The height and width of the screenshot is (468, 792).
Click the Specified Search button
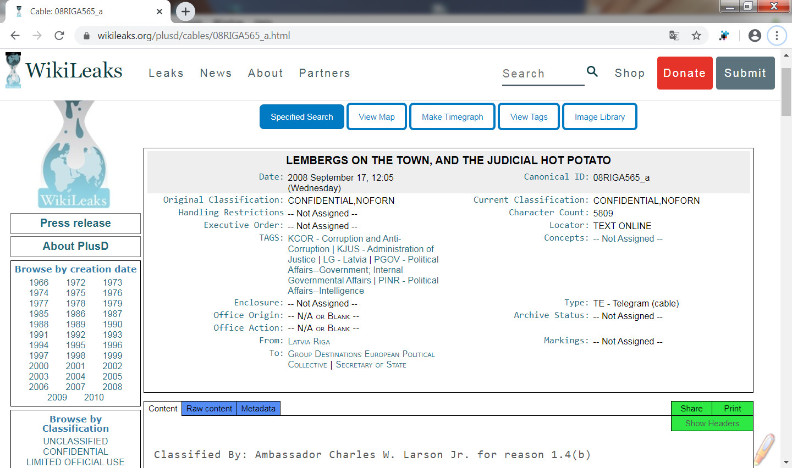(x=302, y=117)
